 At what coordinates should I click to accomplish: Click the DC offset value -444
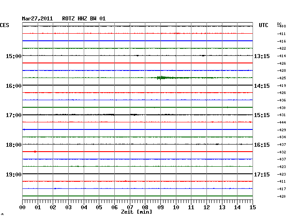(x=281, y=122)
